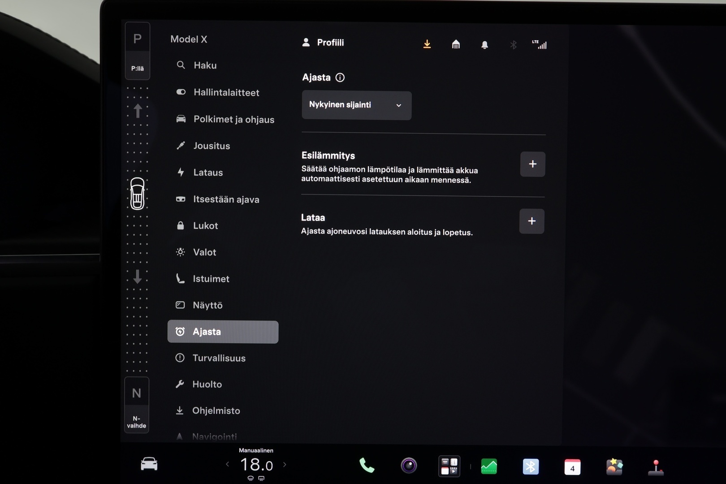
Task: Click the Ohjelmisto download icon
Action: point(179,411)
